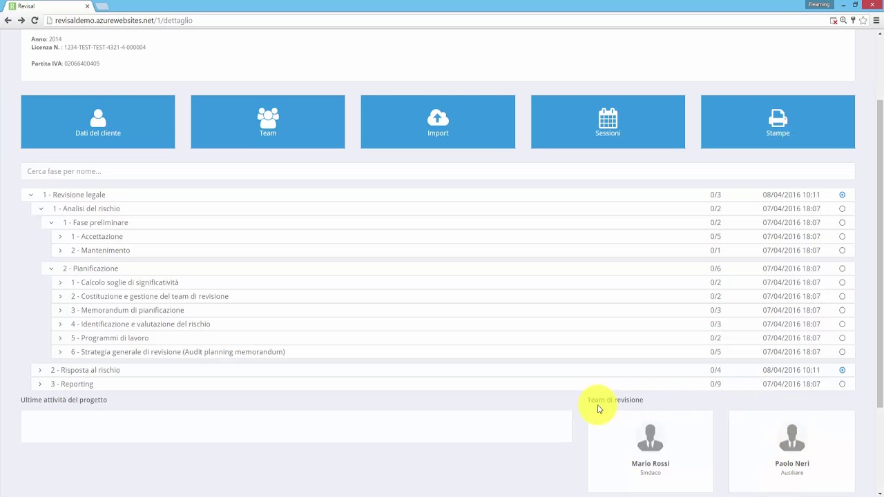
Task: Expand the 3 - Reporting node
Action: (x=39, y=384)
